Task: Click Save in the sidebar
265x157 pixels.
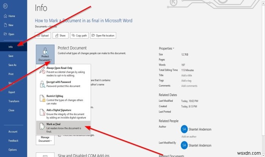Action: click(14, 56)
